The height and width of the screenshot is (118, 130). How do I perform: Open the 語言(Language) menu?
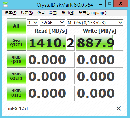click(92, 13)
